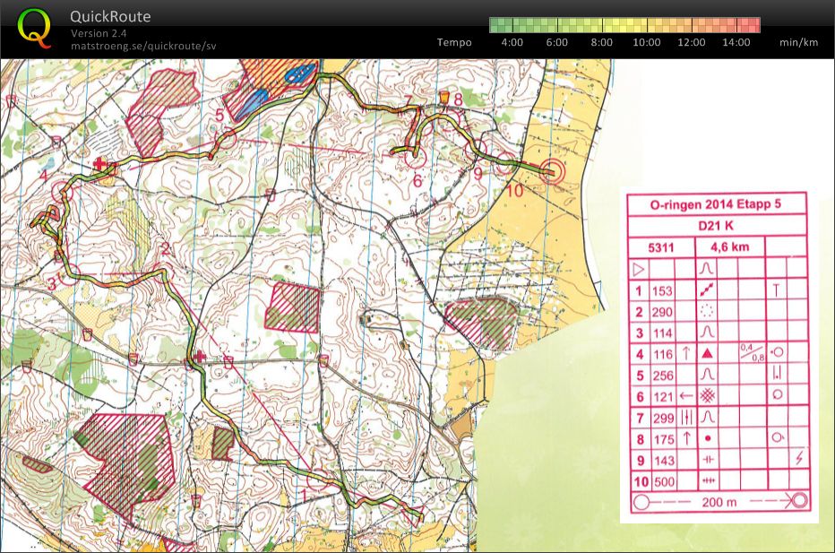Click the "5311" course number cell
Image resolution: width=835 pixels, height=553 pixels.
[661, 247]
